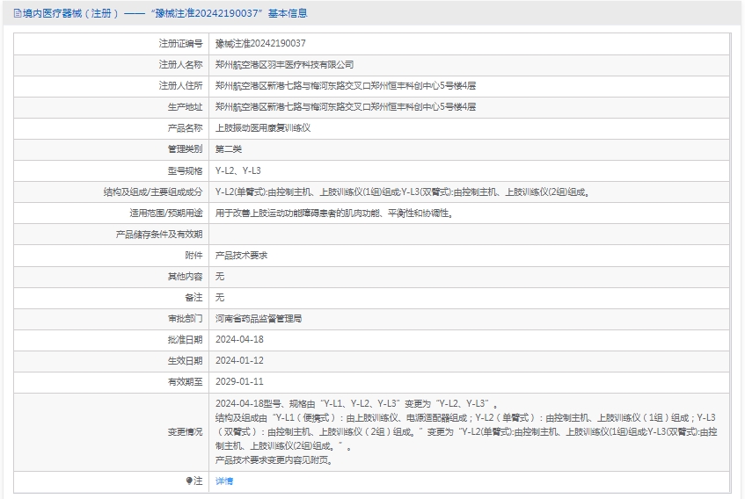Open the 详情 link in the bottom row
Screen dimensions: 745x499
click(x=224, y=481)
